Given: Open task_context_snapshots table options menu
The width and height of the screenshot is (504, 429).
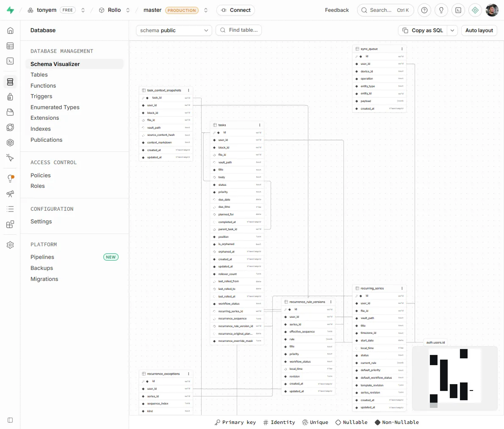Looking at the screenshot, I should tap(188, 90).
